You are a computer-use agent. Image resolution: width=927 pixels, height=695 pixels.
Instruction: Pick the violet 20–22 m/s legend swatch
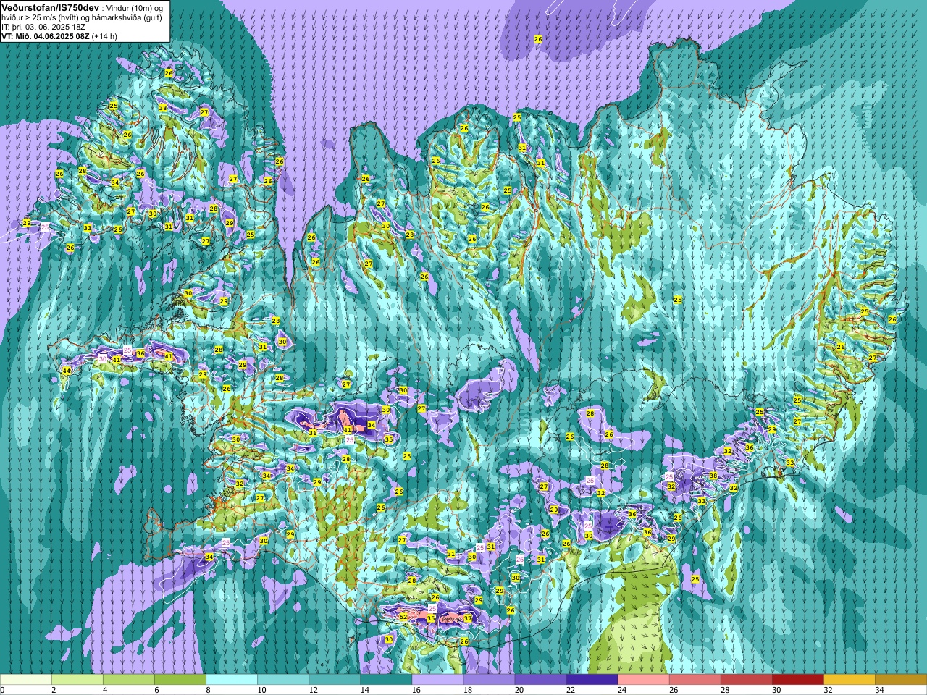[x=540, y=680]
